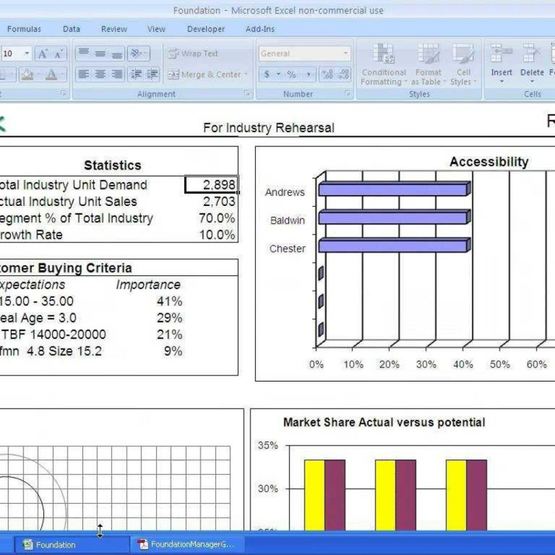This screenshot has height=555, width=555.
Task: Click the Percent Style icon
Action: pos(291,74)
